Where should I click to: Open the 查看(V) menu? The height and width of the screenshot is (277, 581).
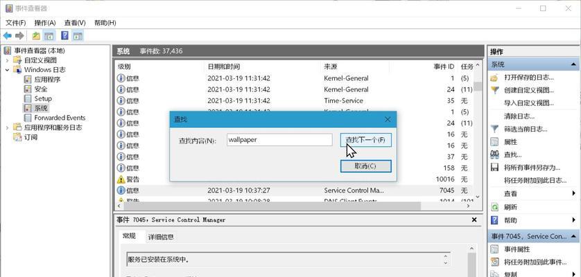(75, 23)
